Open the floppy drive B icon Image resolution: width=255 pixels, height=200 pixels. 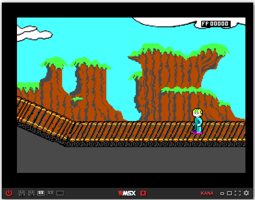(x=31, y=193)
